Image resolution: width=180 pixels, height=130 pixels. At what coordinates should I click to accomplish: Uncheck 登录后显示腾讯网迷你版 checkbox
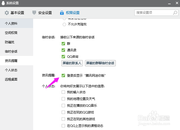pyautogui.click(x=63, y=76)
